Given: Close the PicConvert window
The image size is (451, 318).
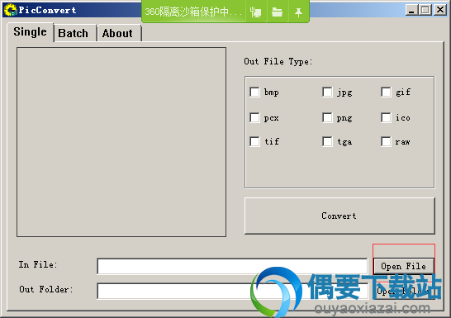Looking at the screenshot, I should [x=440, y=10].
